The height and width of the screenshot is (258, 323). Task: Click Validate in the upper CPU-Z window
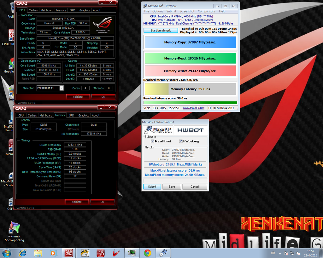pyautogui.click(x=78, y=97)
